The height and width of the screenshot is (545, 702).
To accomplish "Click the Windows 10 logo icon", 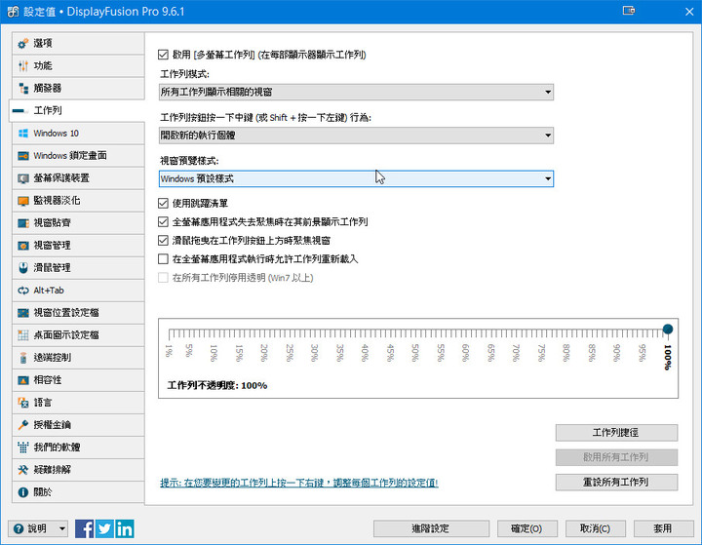I will pyautogui.click(x=22, y=133).
